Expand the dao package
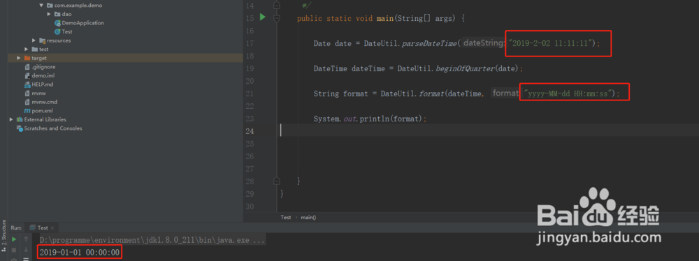Screen dimensions: 699x261 point(49,14)
